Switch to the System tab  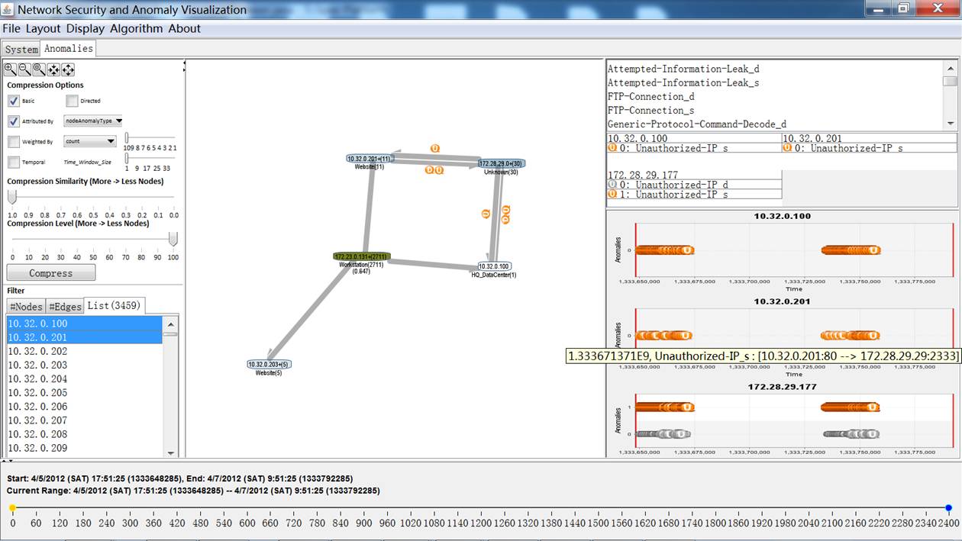tap(21, 49)
